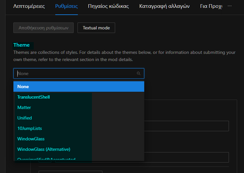Switch to the Ρυθμίσεις tab

point(66,6)
